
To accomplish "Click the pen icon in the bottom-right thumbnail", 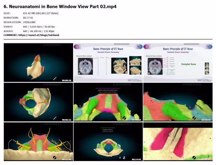I will (x=194, y=158).
